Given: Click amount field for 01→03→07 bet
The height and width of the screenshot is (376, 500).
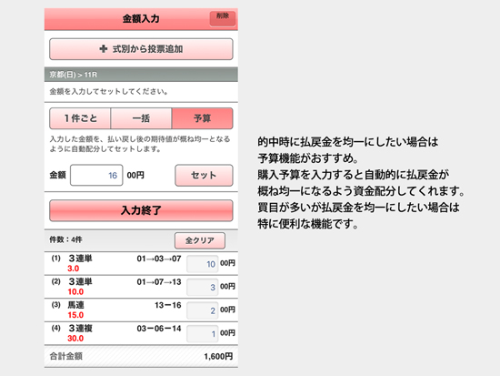Looking at the screenshot, I should tap(202, 264).
